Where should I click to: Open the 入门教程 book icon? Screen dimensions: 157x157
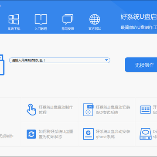41,19
